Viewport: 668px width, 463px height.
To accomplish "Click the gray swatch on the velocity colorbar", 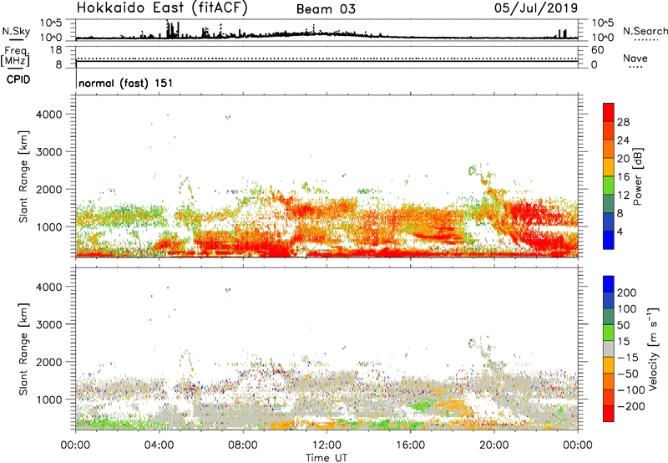I will [609, 349].
